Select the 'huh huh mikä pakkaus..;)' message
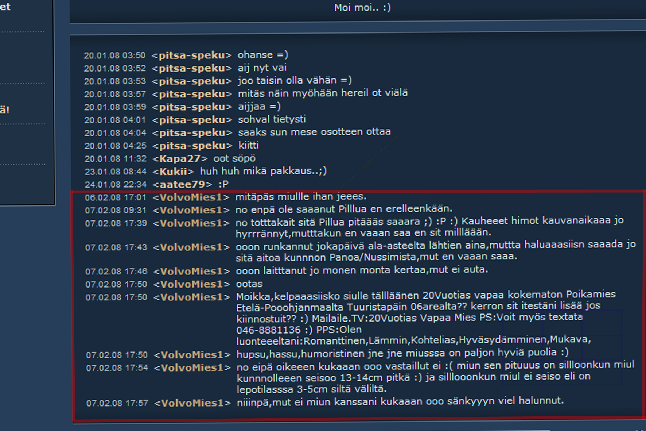 pos(263,171)
